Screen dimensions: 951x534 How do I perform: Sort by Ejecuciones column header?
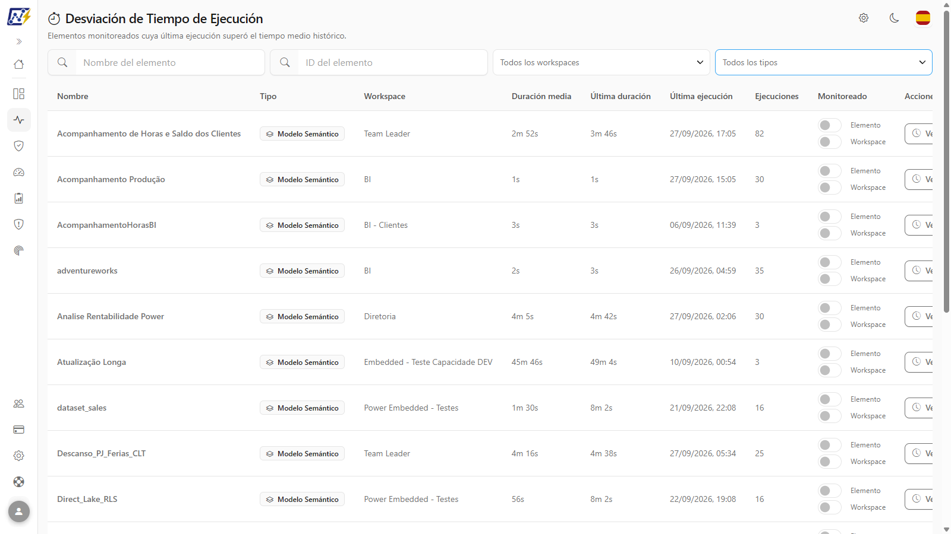(777, 96)
